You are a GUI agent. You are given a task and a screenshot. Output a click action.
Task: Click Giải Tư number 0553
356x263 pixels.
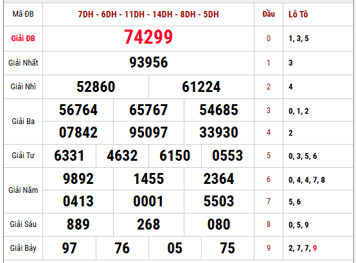click(x=227, y=156)
